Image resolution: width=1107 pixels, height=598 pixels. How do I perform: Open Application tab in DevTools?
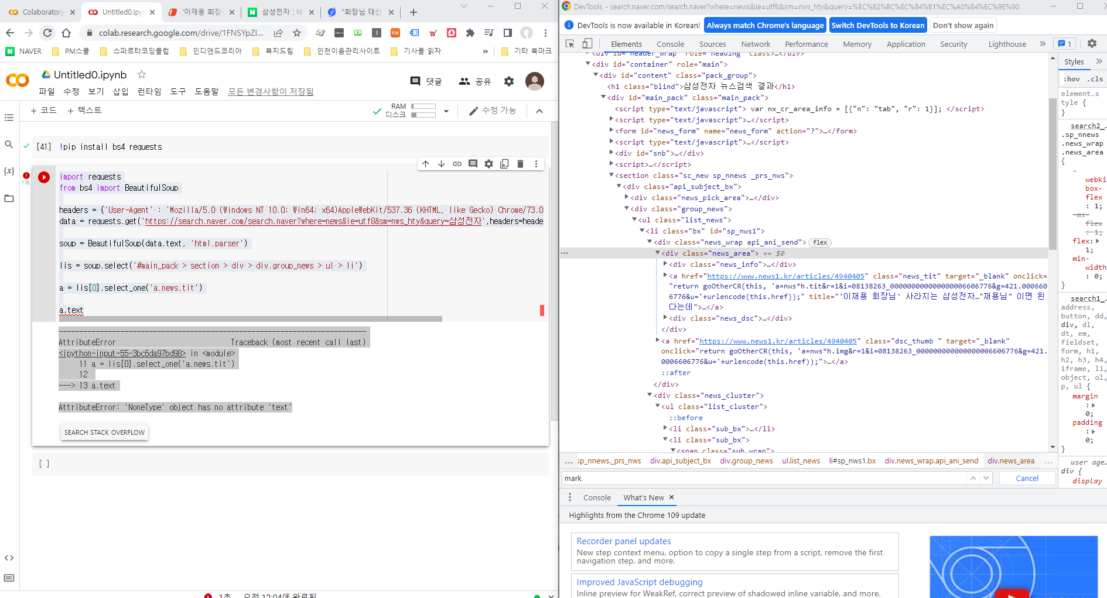(x=906, y=44)
